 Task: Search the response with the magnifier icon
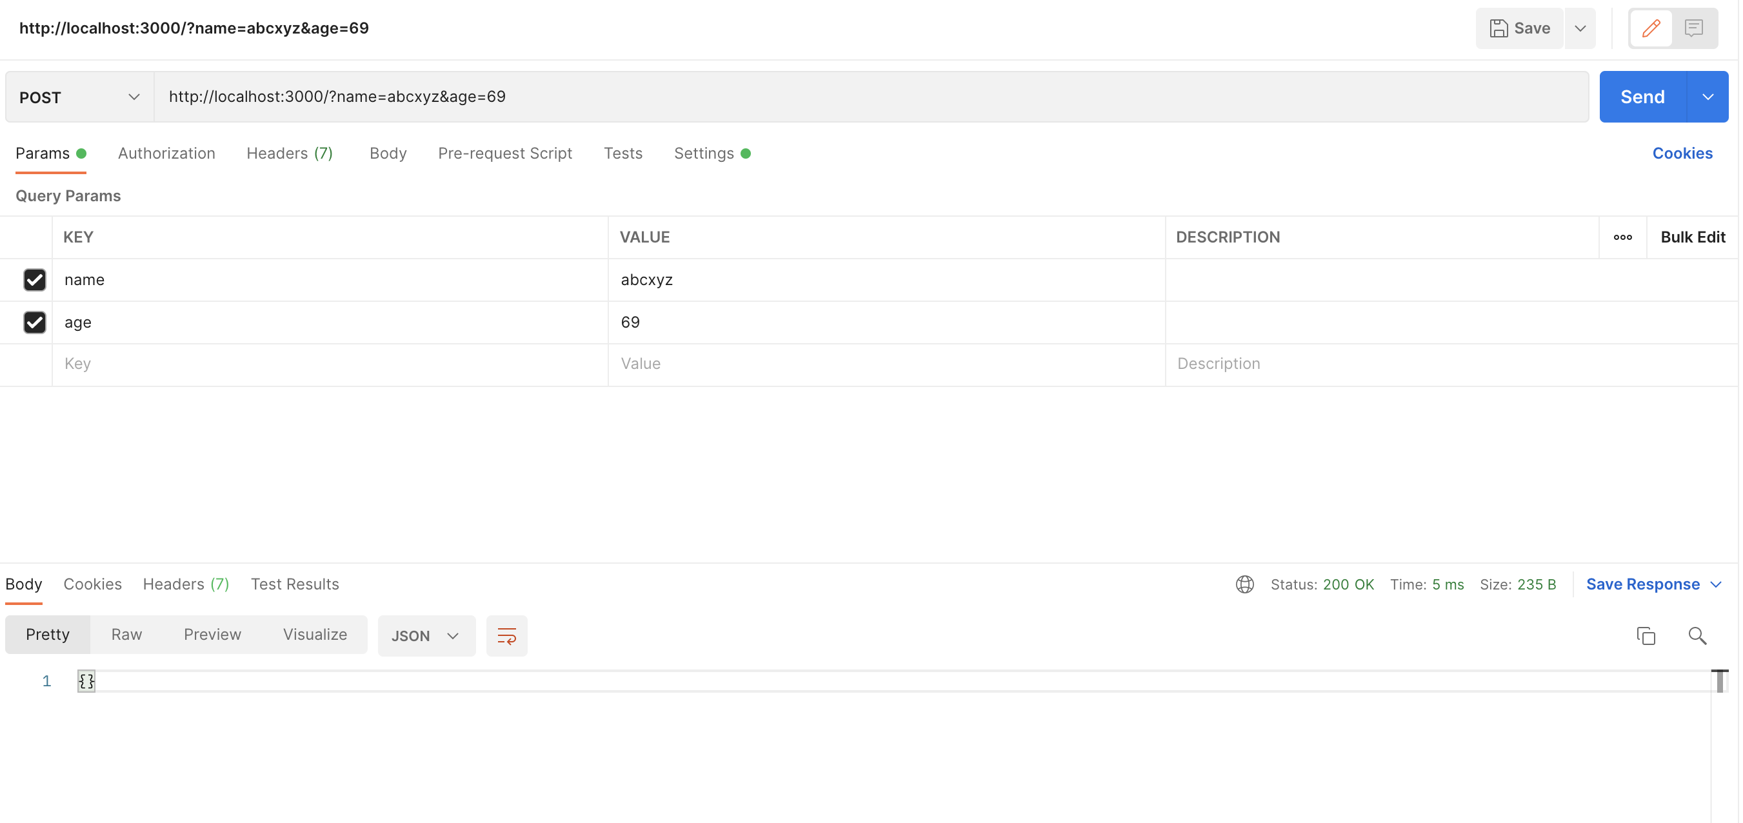click(x=1697, y=636)
